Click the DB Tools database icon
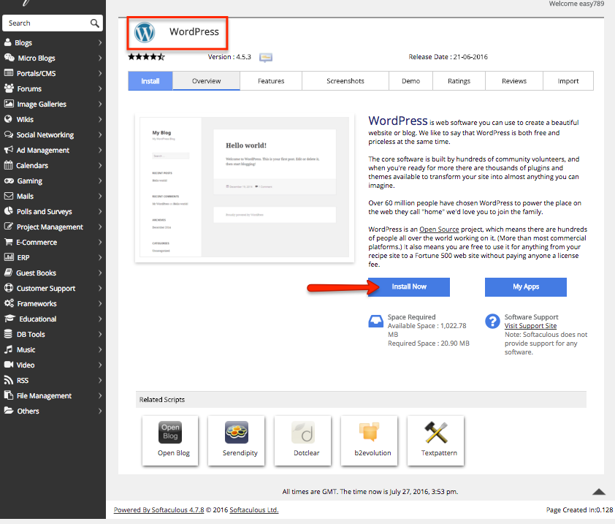Image resolution: width=615 pixels, height=524 pixels. pyautogui.click(x=8, y=334)
